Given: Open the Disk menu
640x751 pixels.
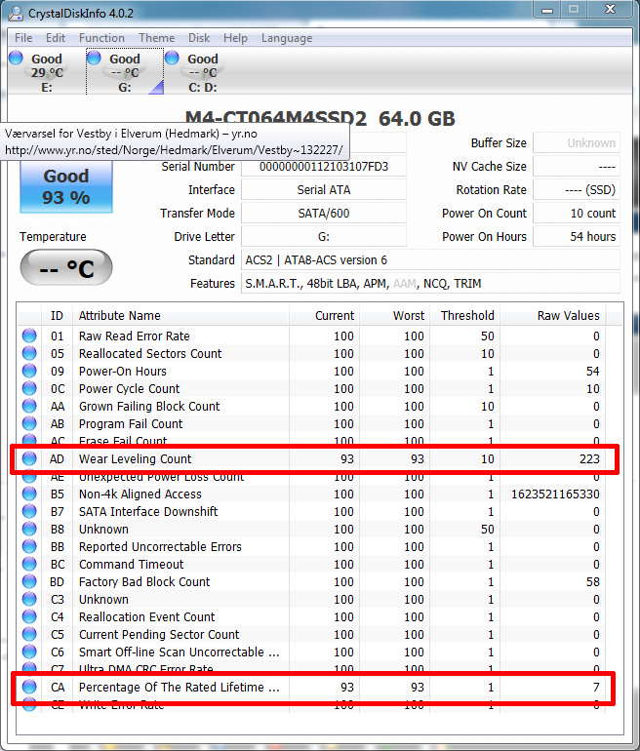Looking at the screenshot, I should (x=199, y=38).
